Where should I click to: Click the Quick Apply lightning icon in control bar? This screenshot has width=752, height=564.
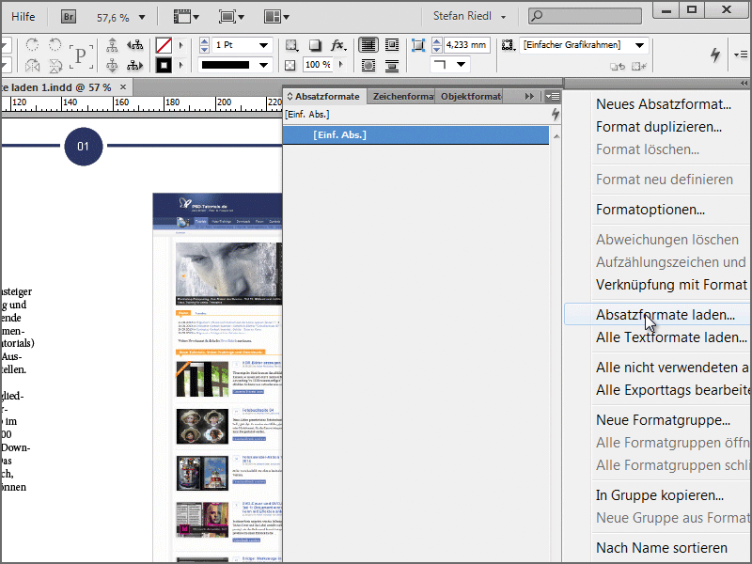715,55
